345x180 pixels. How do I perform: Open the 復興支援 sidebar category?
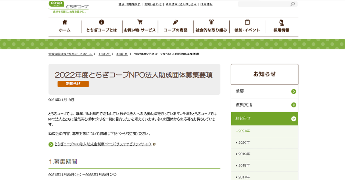point(265,105)
